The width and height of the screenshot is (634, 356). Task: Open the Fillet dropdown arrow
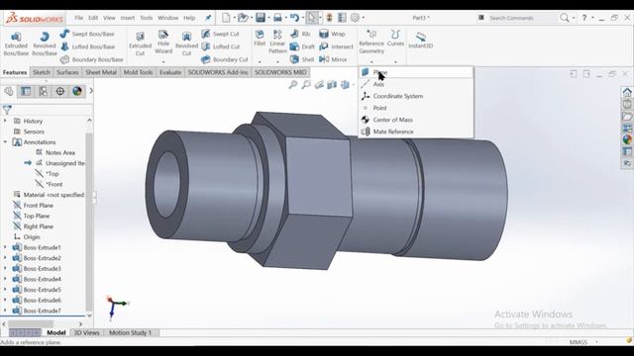260,61
